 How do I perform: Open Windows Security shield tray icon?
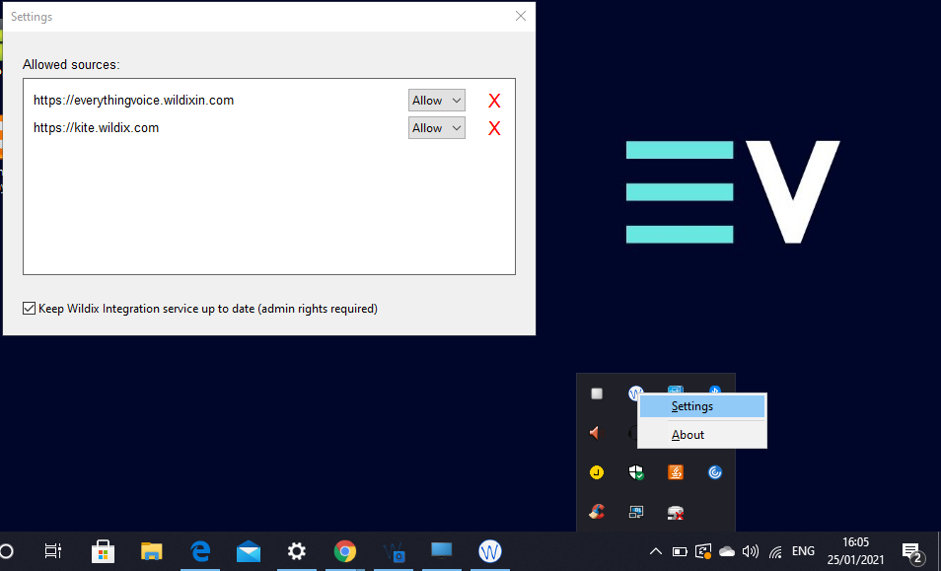(636, 472)
